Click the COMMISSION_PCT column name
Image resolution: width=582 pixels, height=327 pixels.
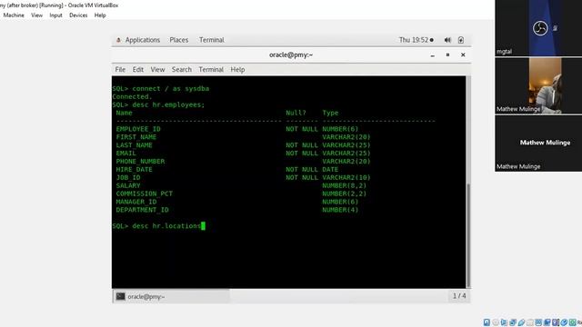(144, 193)
